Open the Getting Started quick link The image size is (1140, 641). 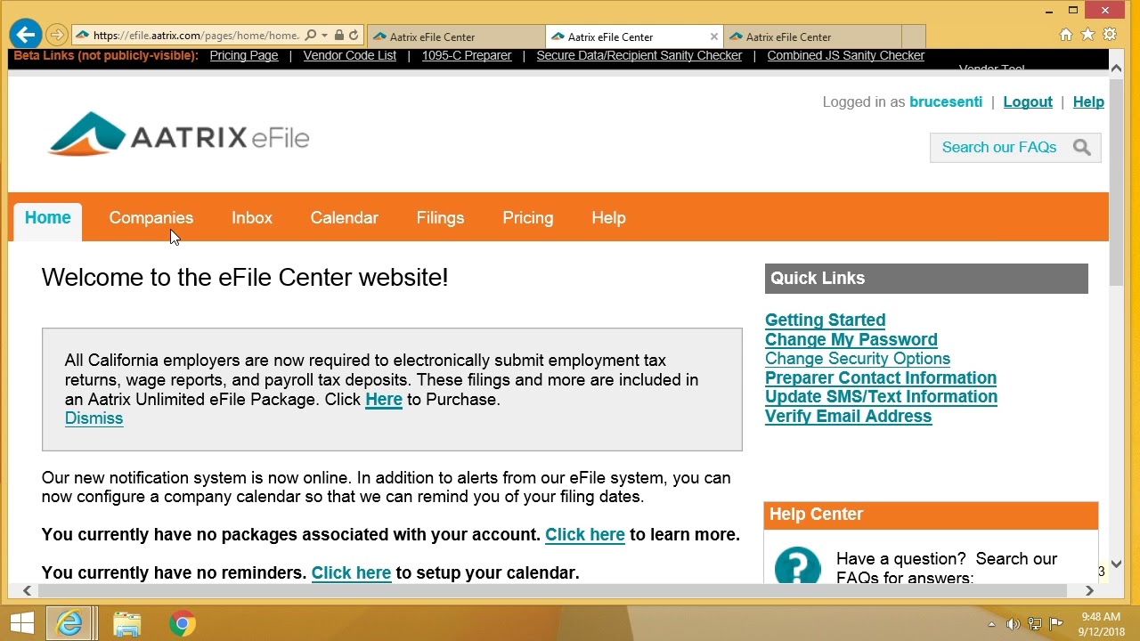(x=826, y=320)
